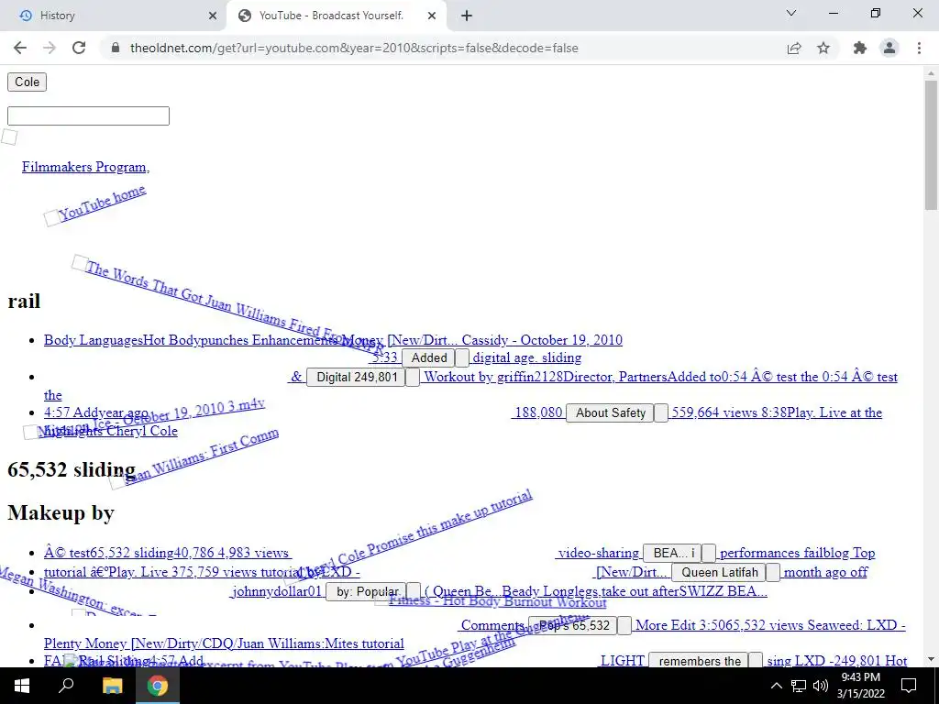This screenshot has height=704, width=939.
Task: Open the 559,664 views link
Action: 776,412
